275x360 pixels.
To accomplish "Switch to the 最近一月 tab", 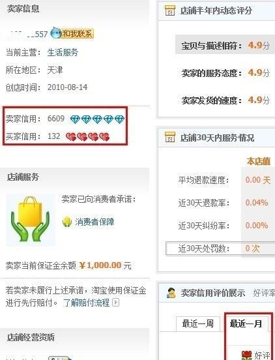I will pyautogui.click(x=246, y=323).
